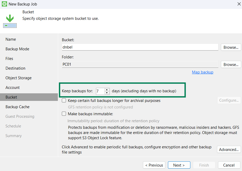Screen dimensions: 242x171
Task: Click the Veeam gear icon in title bar
Action: 4,4
